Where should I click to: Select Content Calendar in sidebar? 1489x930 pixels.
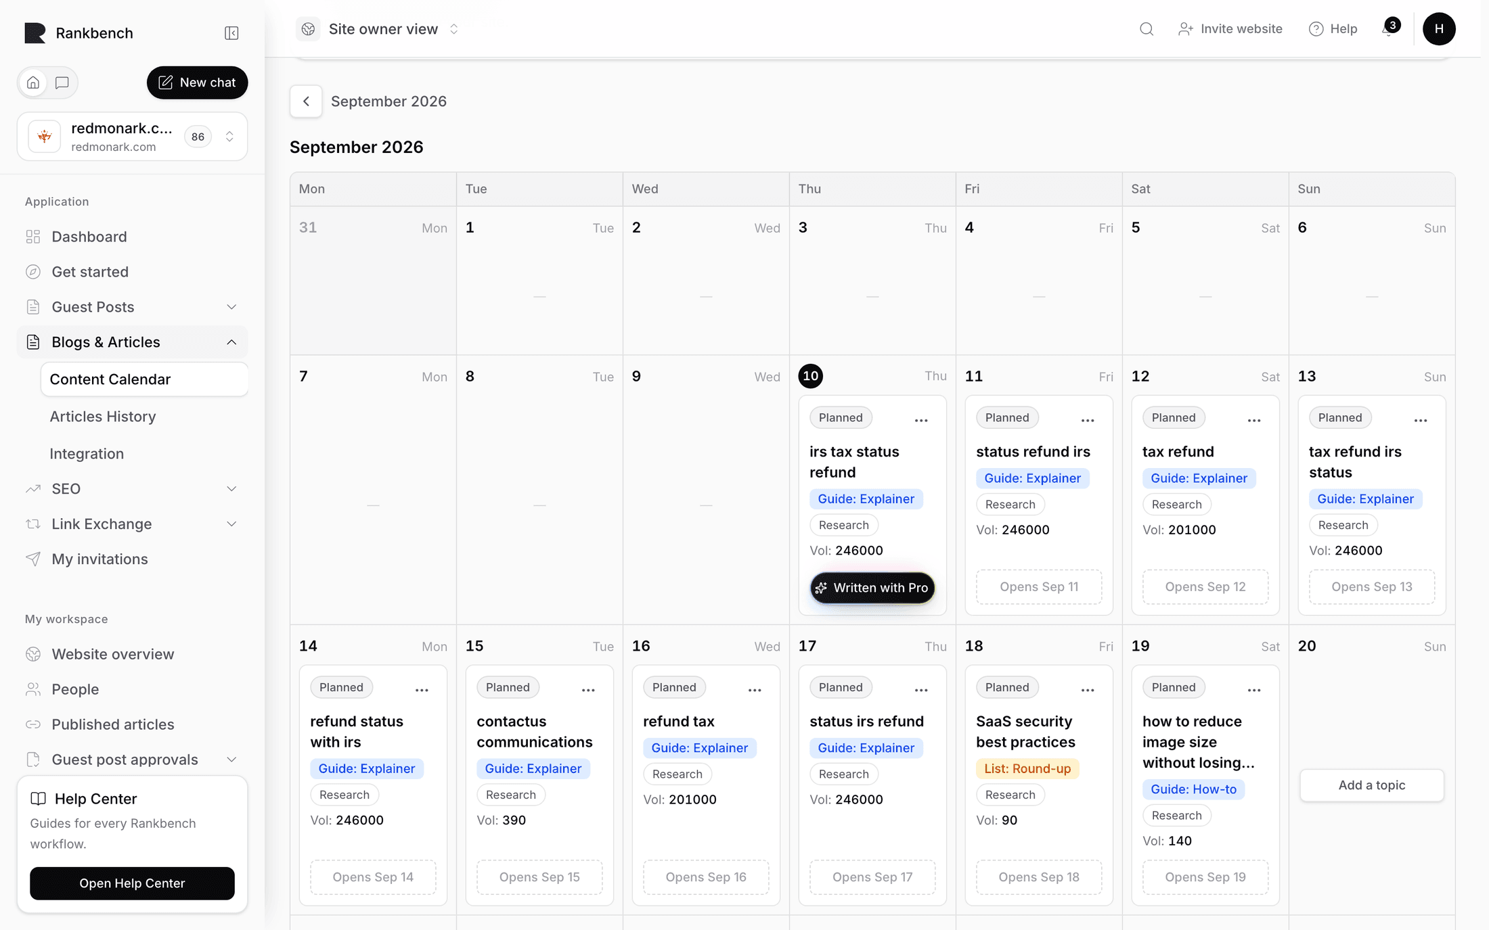point(144,379)
